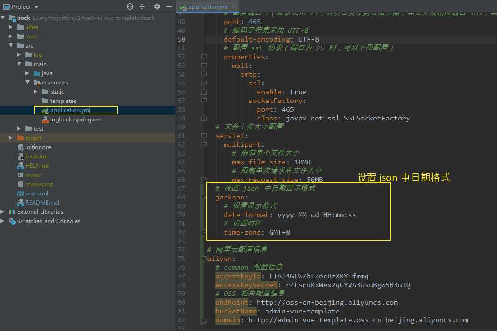Fold the aliyun block at line 75
This screenshot has height=331, width=497.
click(204, 259)
